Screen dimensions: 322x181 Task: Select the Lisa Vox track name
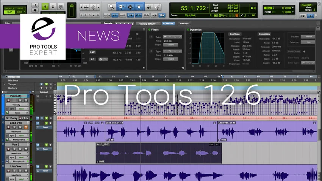[x=16, y=166]
